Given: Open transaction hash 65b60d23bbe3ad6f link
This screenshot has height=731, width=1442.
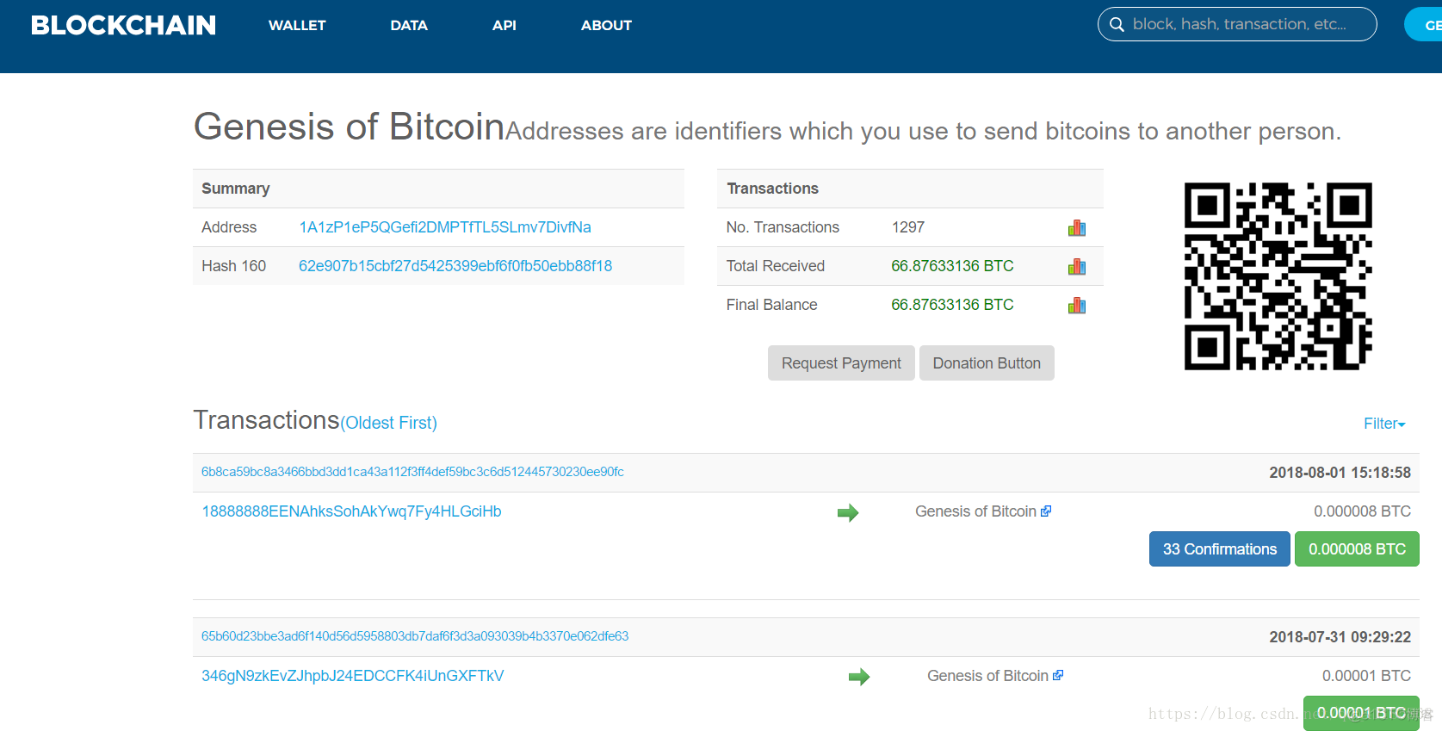Looking at the screenshot, I should click(415, 636).
